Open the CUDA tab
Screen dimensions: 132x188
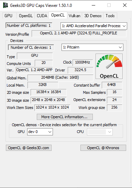[x=42, y=16]
